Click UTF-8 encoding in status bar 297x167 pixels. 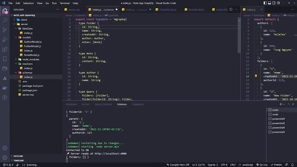pos(224,165)
